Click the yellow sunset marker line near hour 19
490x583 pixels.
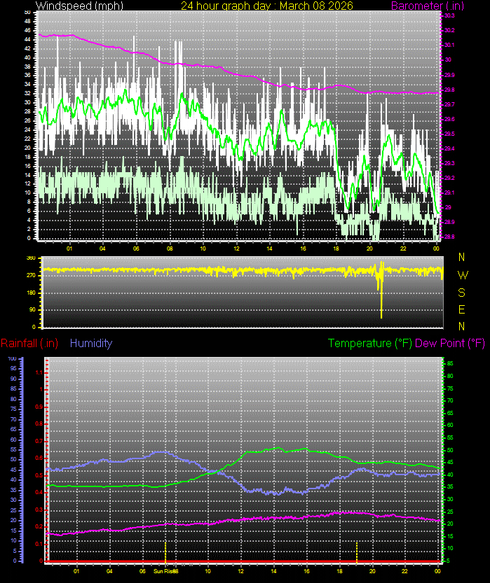click(x=357, y=552)
